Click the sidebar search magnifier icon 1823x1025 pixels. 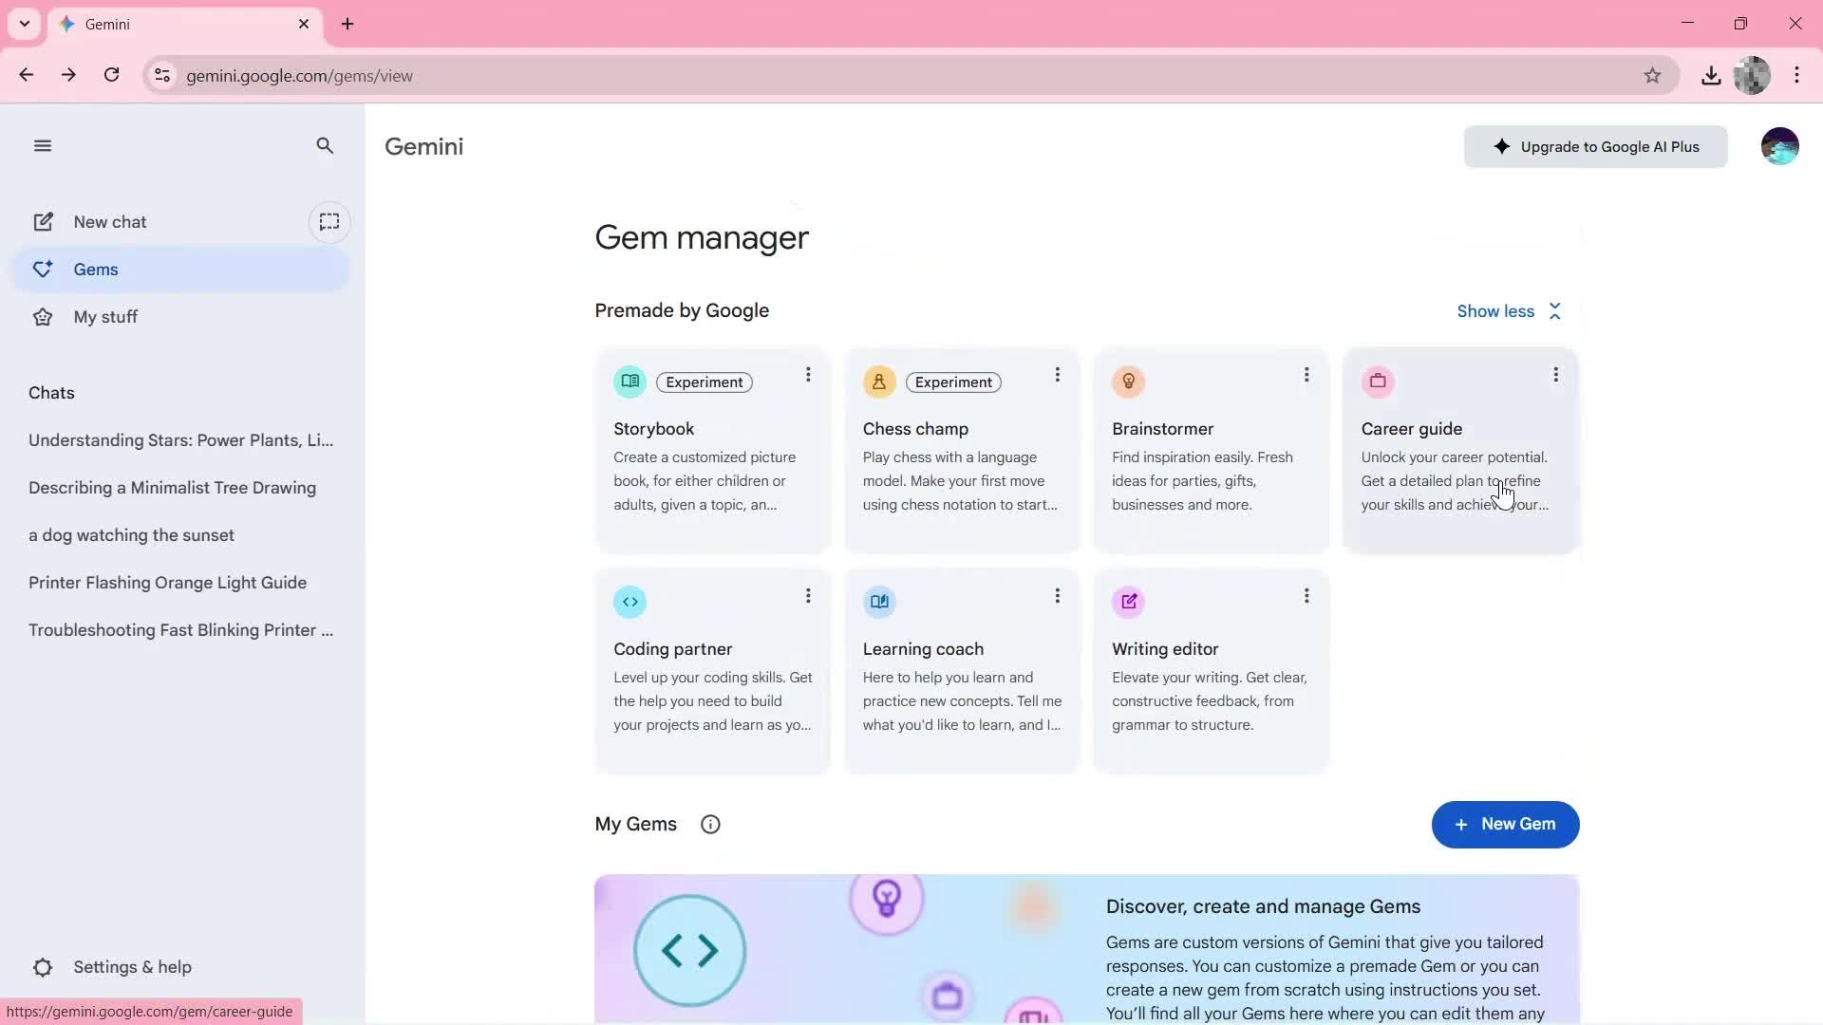click(x=325, y=146)
